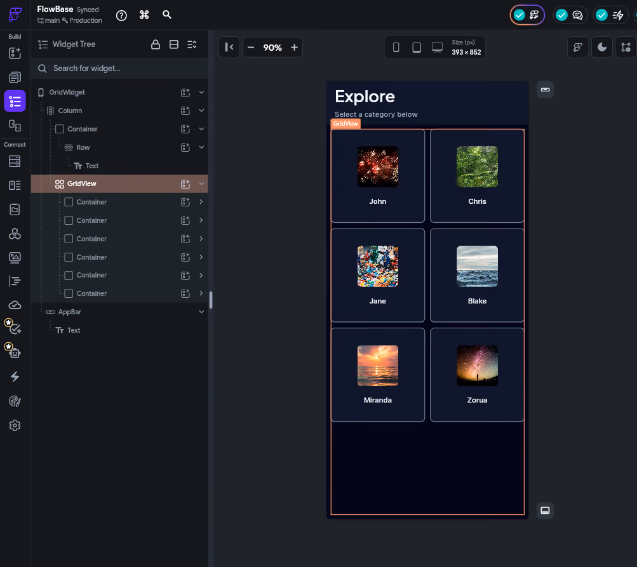The image size is (637, 567).
Task: Collapse the AppBar tree node
Action: (x=201, y=312)
